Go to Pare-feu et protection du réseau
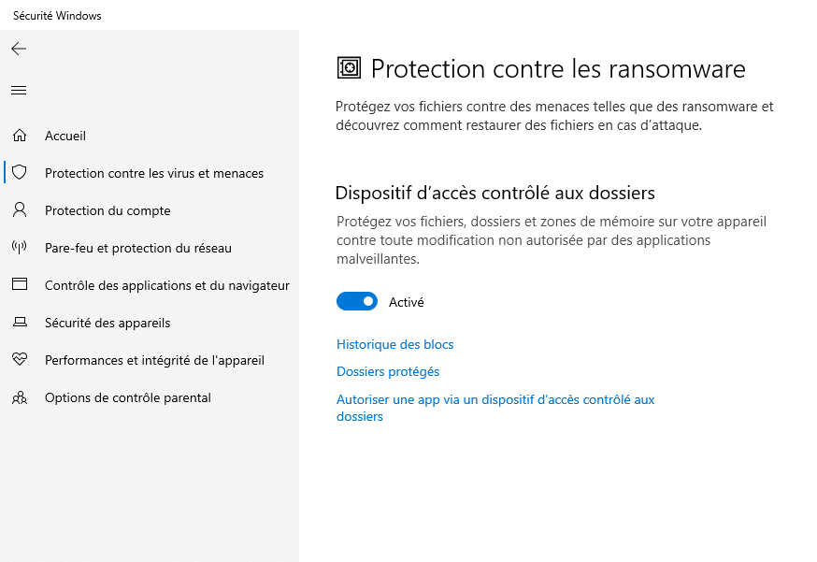The height and width of the screenshot is (562, 817). pos(138,248)
